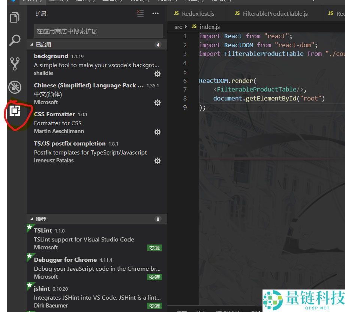Click Dirk Baeumer publisher name
Viewport: 345px width, 312px height.
51,306
